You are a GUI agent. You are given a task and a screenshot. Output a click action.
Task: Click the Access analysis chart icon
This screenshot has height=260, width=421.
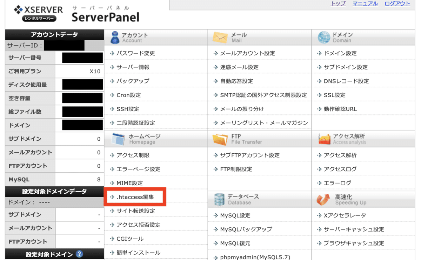click(x=324, y=139)
